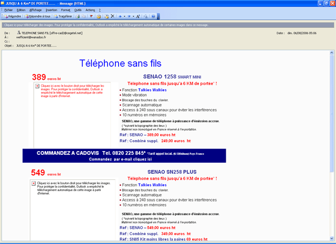Open the Outils menu
The height and width of the screenshot is (244, 336).
point(78,10)
